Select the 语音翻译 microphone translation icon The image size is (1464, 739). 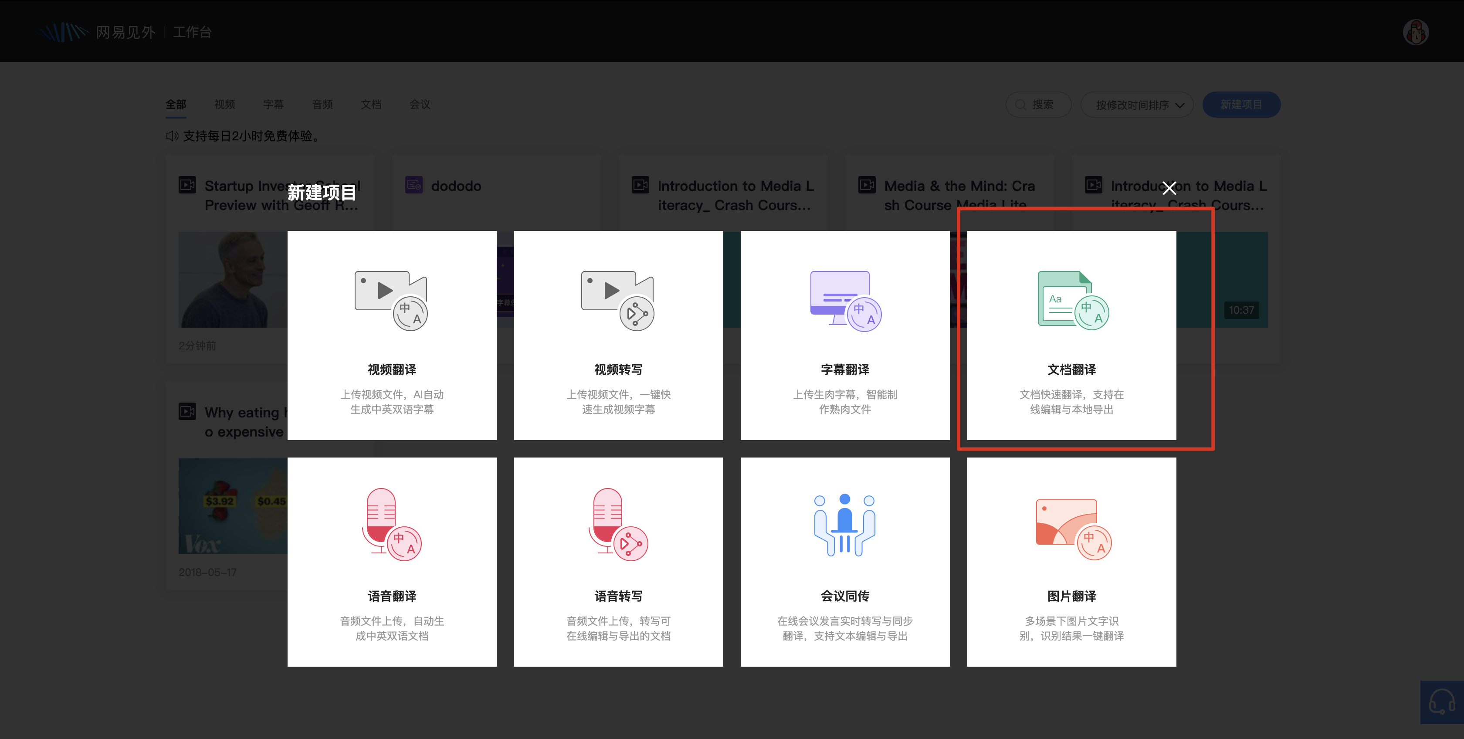click(391, 524)
